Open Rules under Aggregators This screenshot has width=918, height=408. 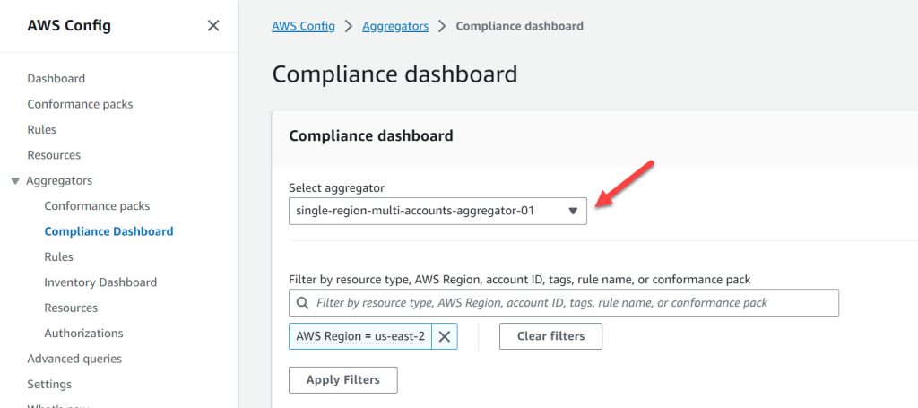point(58,257)
